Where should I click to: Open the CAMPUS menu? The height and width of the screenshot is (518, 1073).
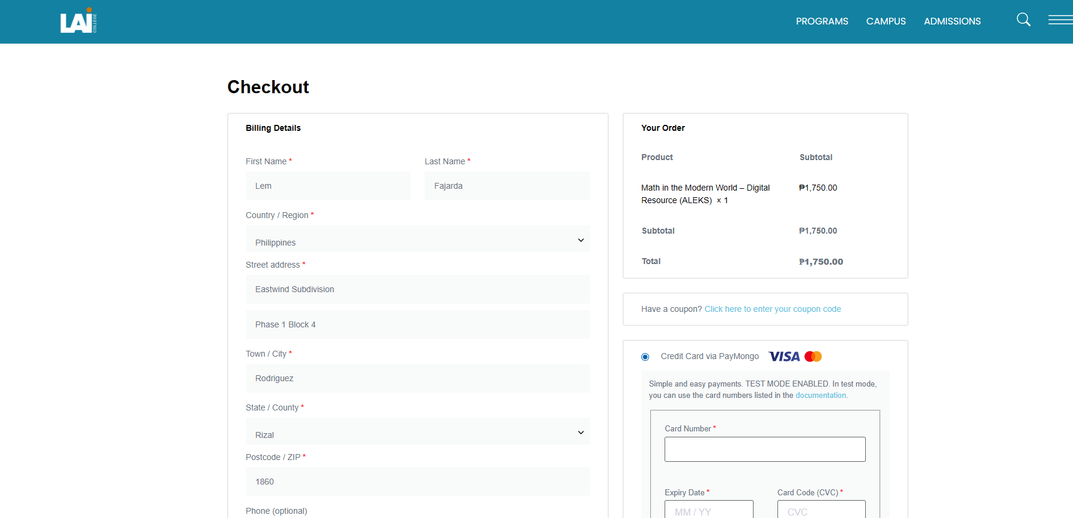[886, 22]
